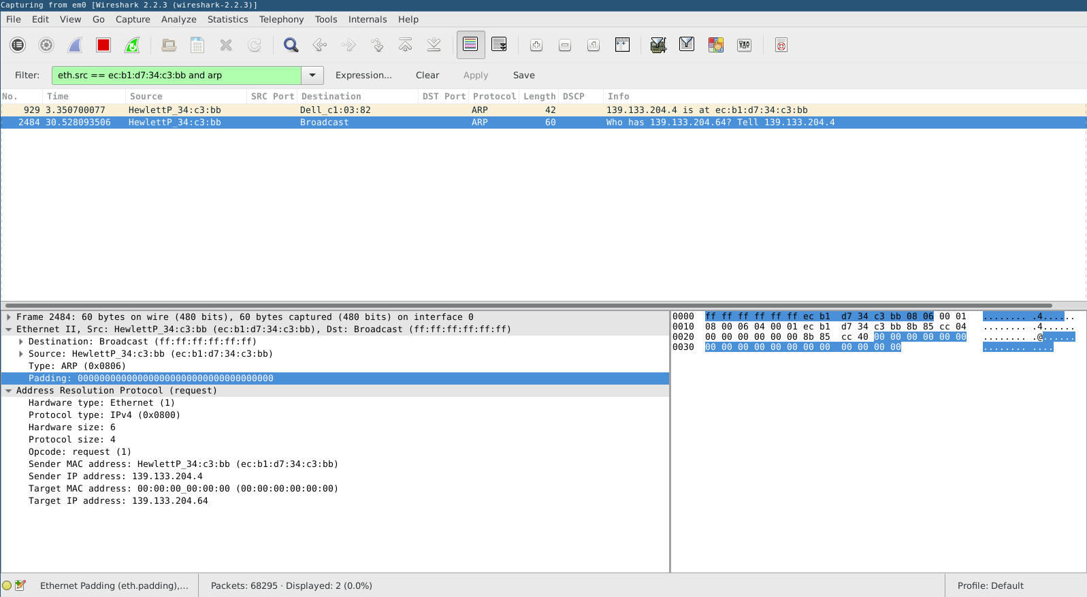Open the capture filters editor
Viewport: 1087px width, 597px height.
pos(658,46)
